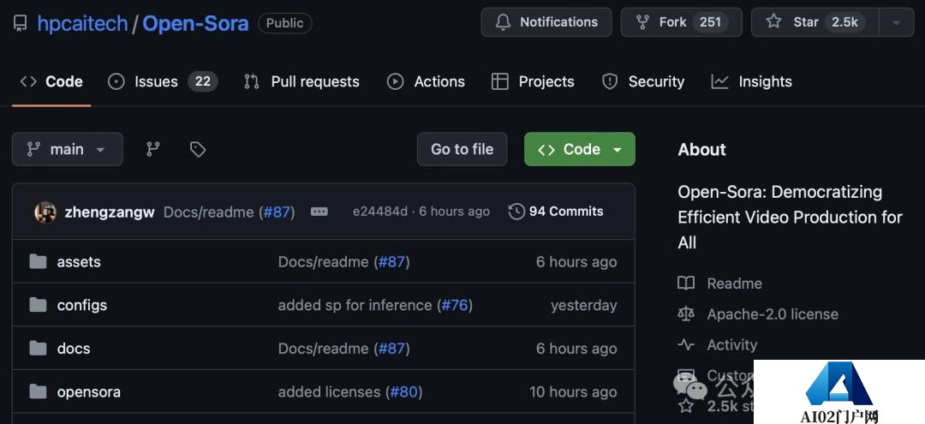
Task: Open pull request #80 link
Action: coord(404,392)
